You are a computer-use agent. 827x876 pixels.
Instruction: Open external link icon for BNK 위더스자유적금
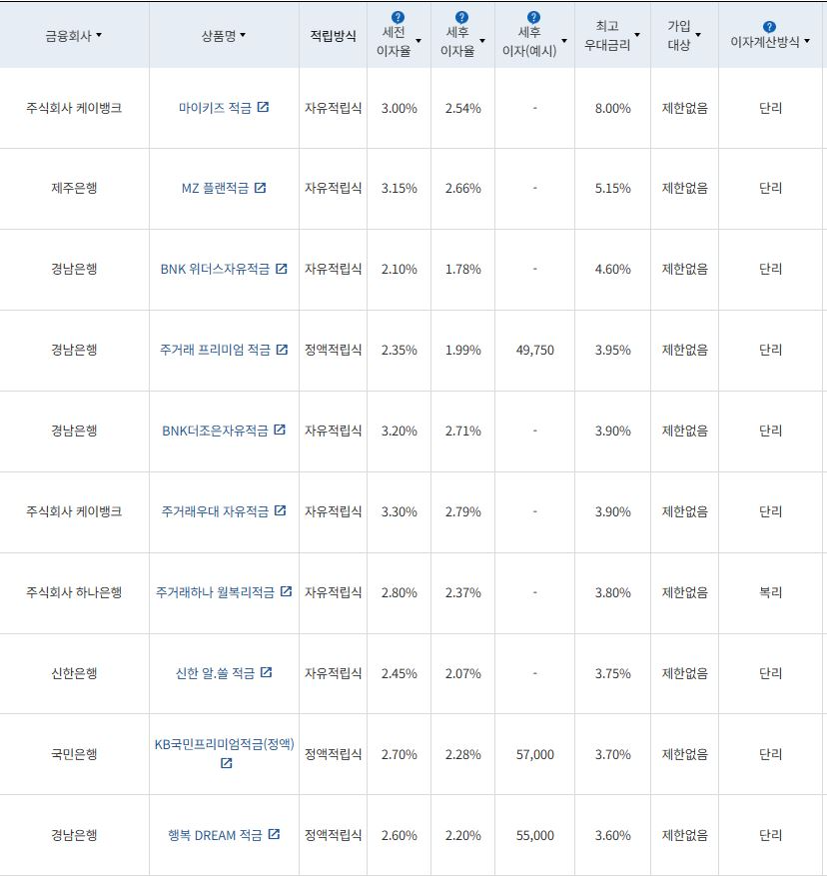coord(281,268)
